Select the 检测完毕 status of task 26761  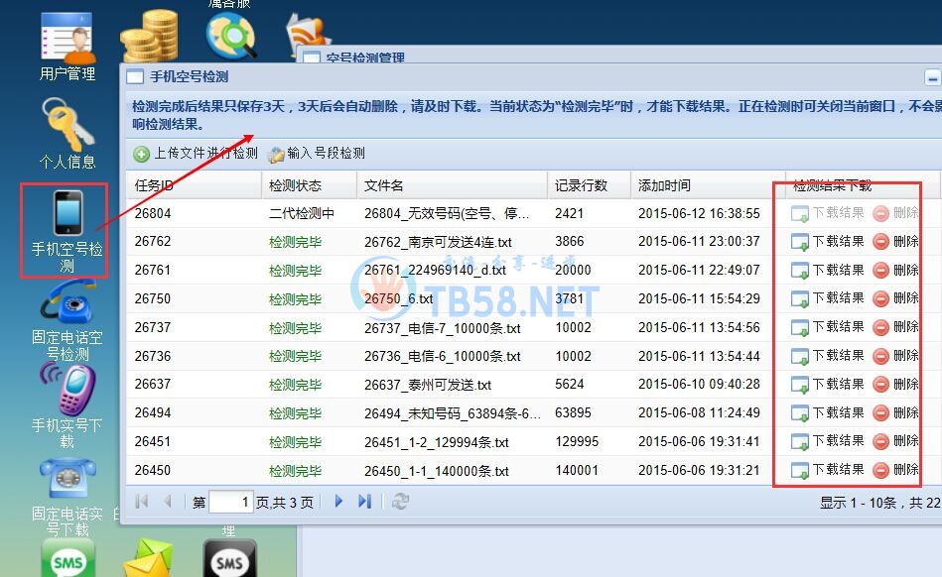point(295,271)
